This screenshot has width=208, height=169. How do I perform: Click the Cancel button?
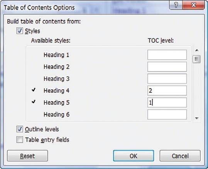click(180, 156)
